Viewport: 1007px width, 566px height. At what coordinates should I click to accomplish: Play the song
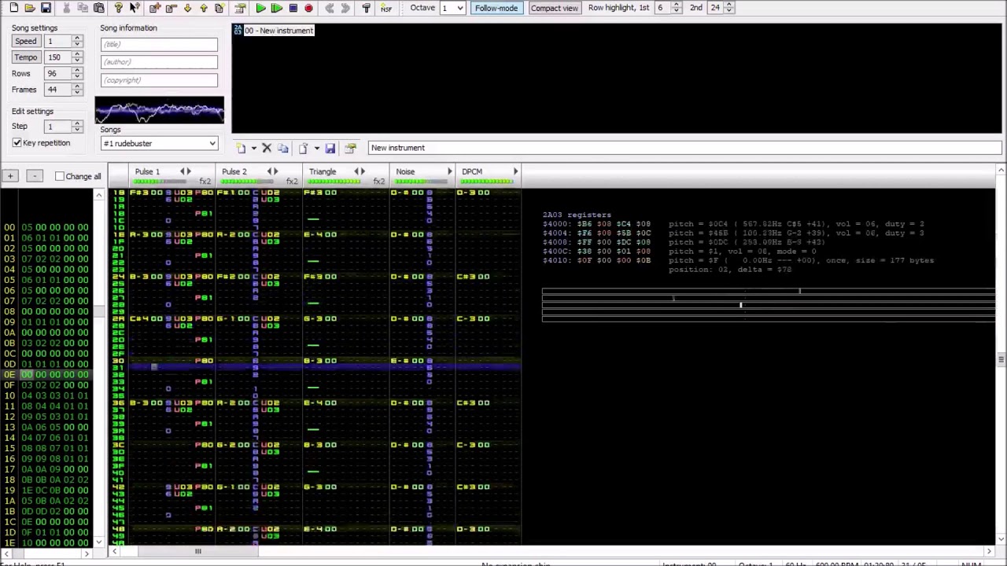click(260, 8)
